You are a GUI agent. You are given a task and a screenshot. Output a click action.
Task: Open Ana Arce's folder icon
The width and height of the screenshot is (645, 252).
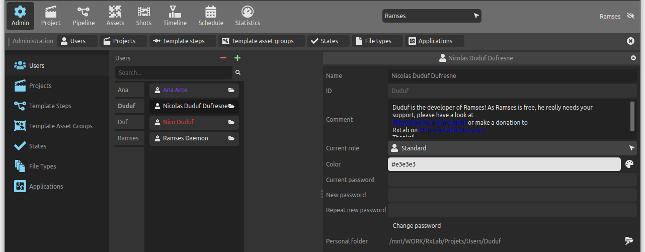(231, 90)
